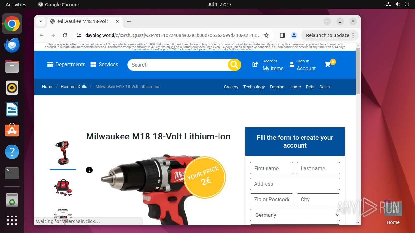Expand the Chrome tab search chevron
The height and width of the screenshot is (233, 415).
pos(41,21)
